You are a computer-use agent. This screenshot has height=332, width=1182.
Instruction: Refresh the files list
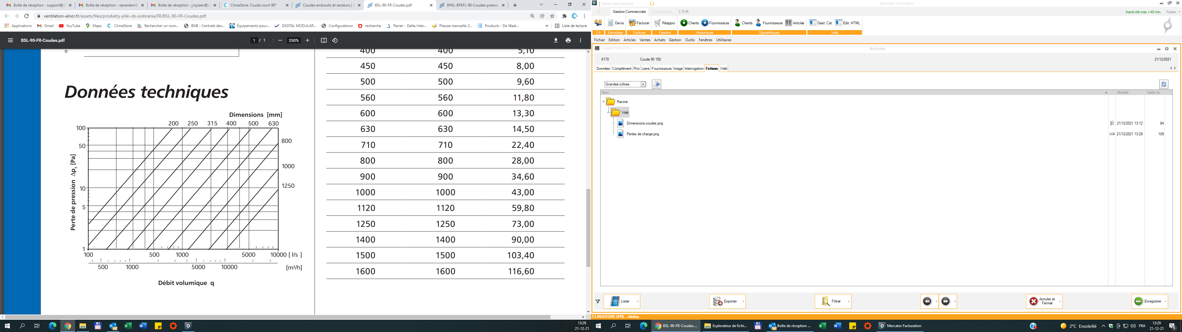(x=1163, y=84)
